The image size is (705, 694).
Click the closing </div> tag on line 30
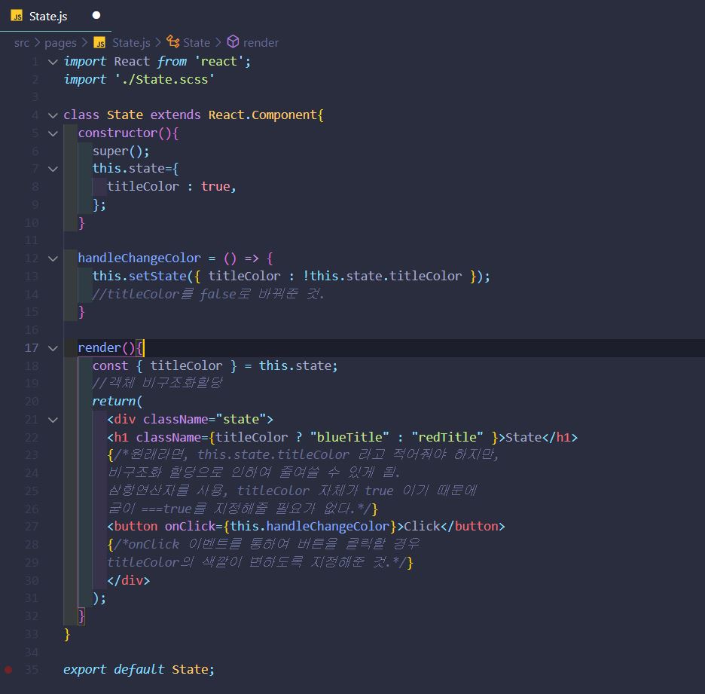(x=129, y=580)
